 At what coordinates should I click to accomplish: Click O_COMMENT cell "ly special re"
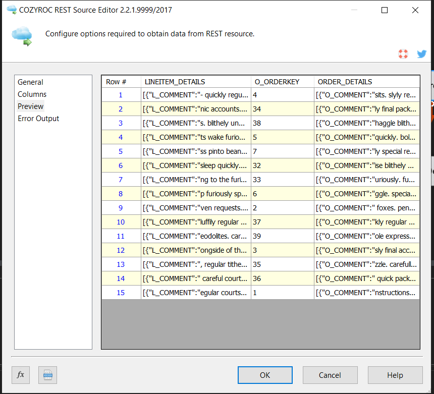[x=367, y=151]
